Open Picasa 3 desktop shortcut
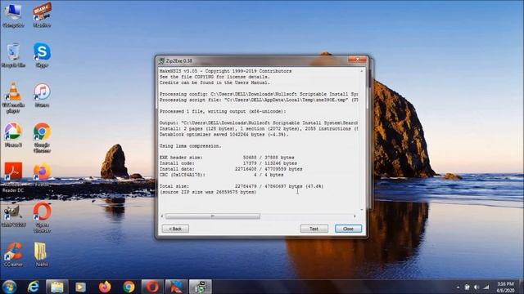This screenshot has width=524, height=294. point(13,135)
